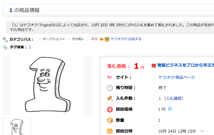Click ヤフオク!に出品する link
Image resolution: width=214 pixels, height=135 pixels.
tap(126, 39)
